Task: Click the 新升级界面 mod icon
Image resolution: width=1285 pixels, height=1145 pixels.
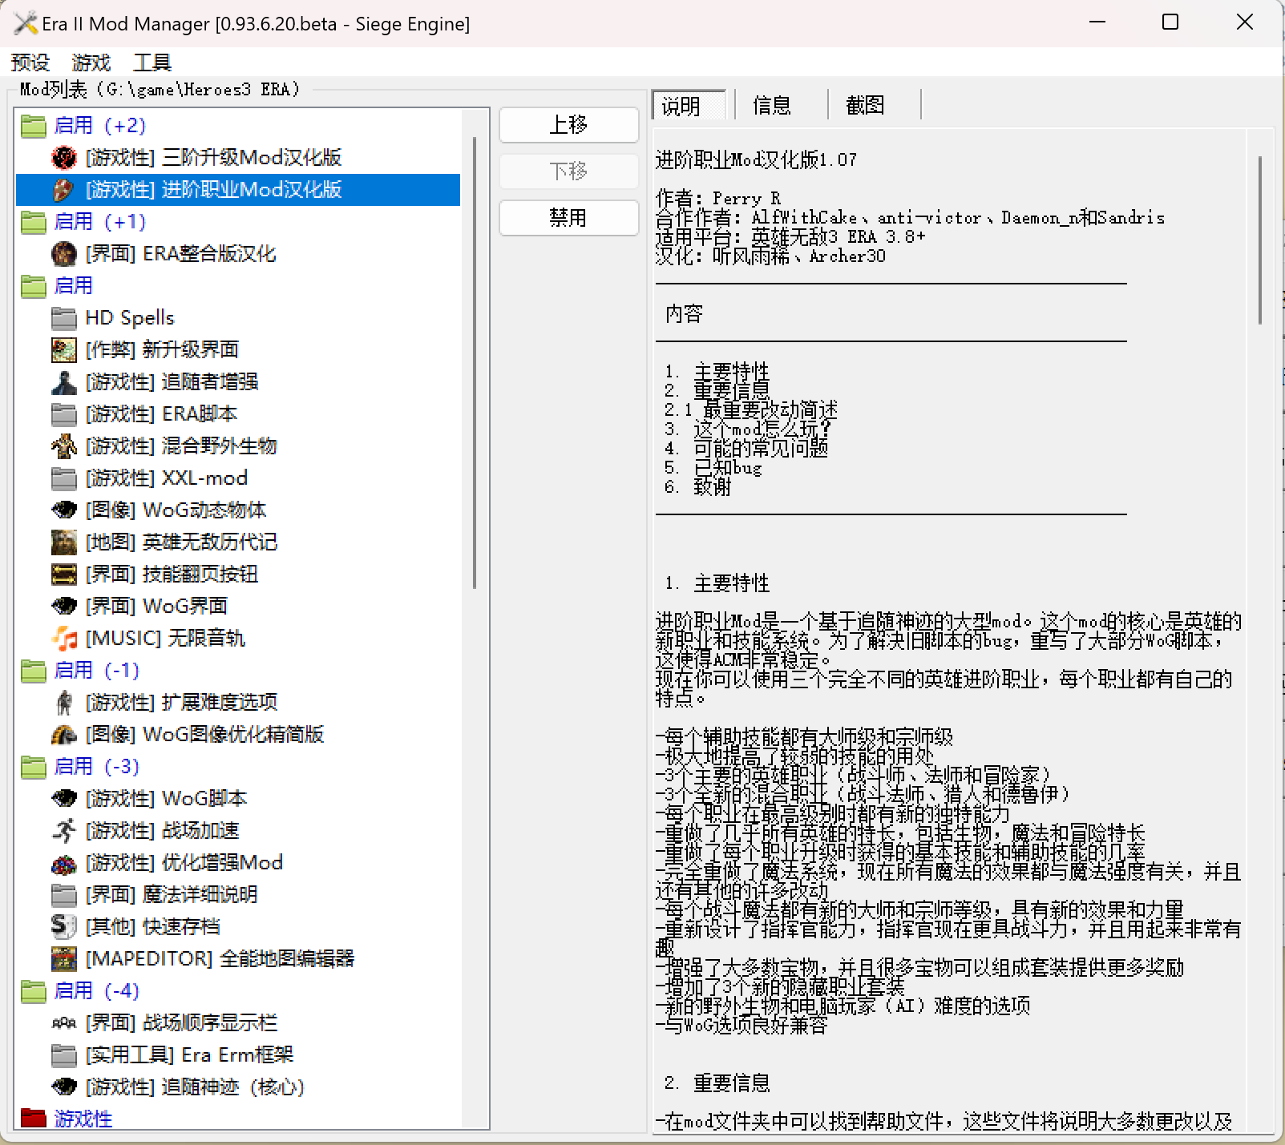Action: [x=64, y=350]
